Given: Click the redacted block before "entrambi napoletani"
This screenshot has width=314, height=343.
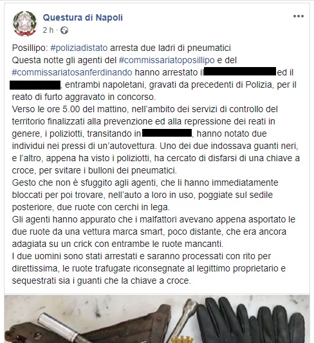Looking at the screenshot, I should [x=35, y=85].
